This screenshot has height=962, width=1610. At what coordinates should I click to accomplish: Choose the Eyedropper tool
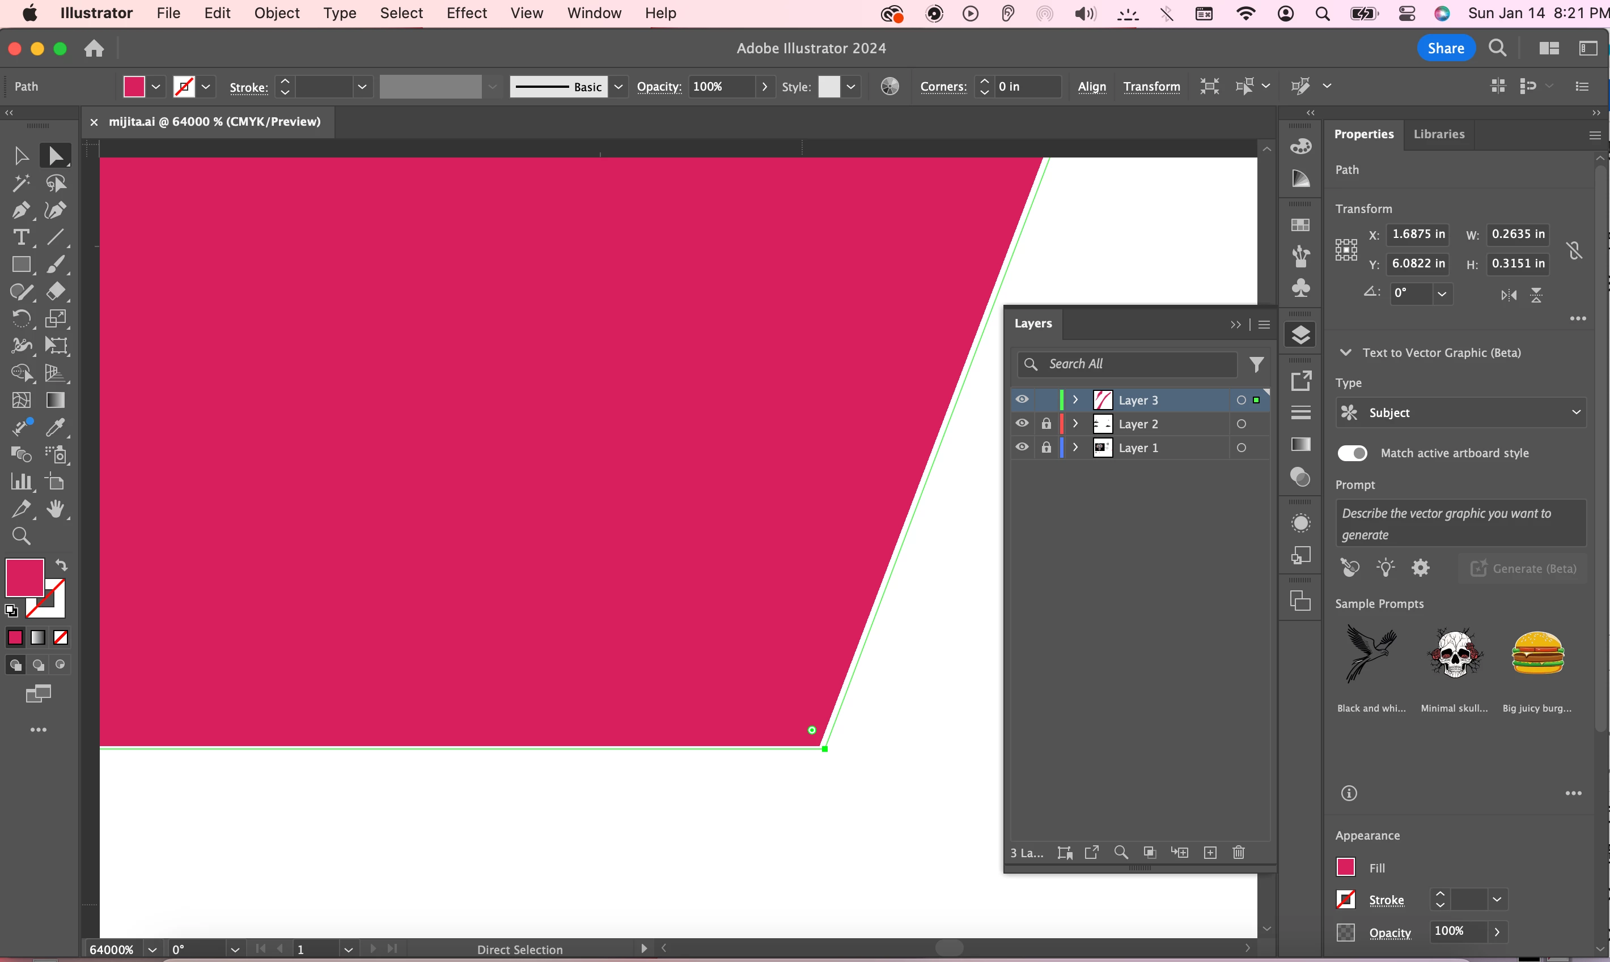click(55, 427)
